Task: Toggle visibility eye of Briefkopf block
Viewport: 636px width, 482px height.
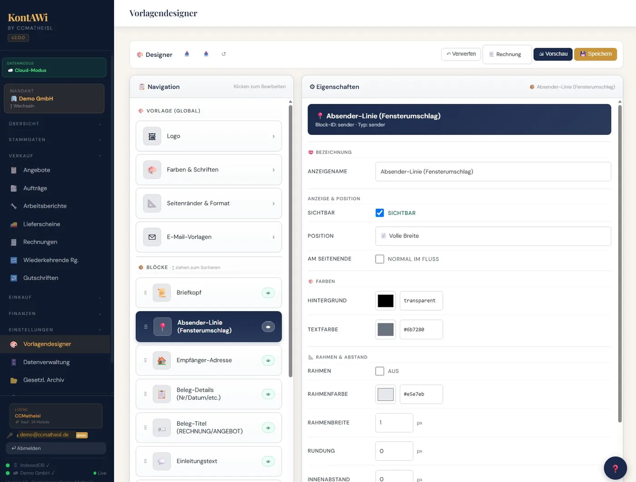Action: 268,293
